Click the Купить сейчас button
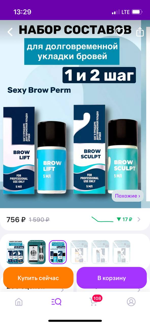This screenshot has width=150, height=325. pyautogui.click(x=38, y=278)
